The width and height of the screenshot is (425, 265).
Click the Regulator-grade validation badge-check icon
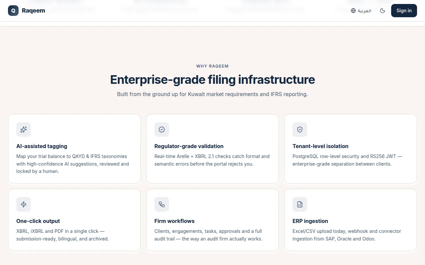(x=162, y=130)
